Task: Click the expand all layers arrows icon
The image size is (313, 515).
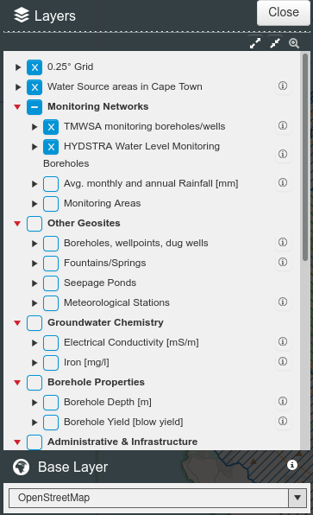Action: click(x=255, y=43)
